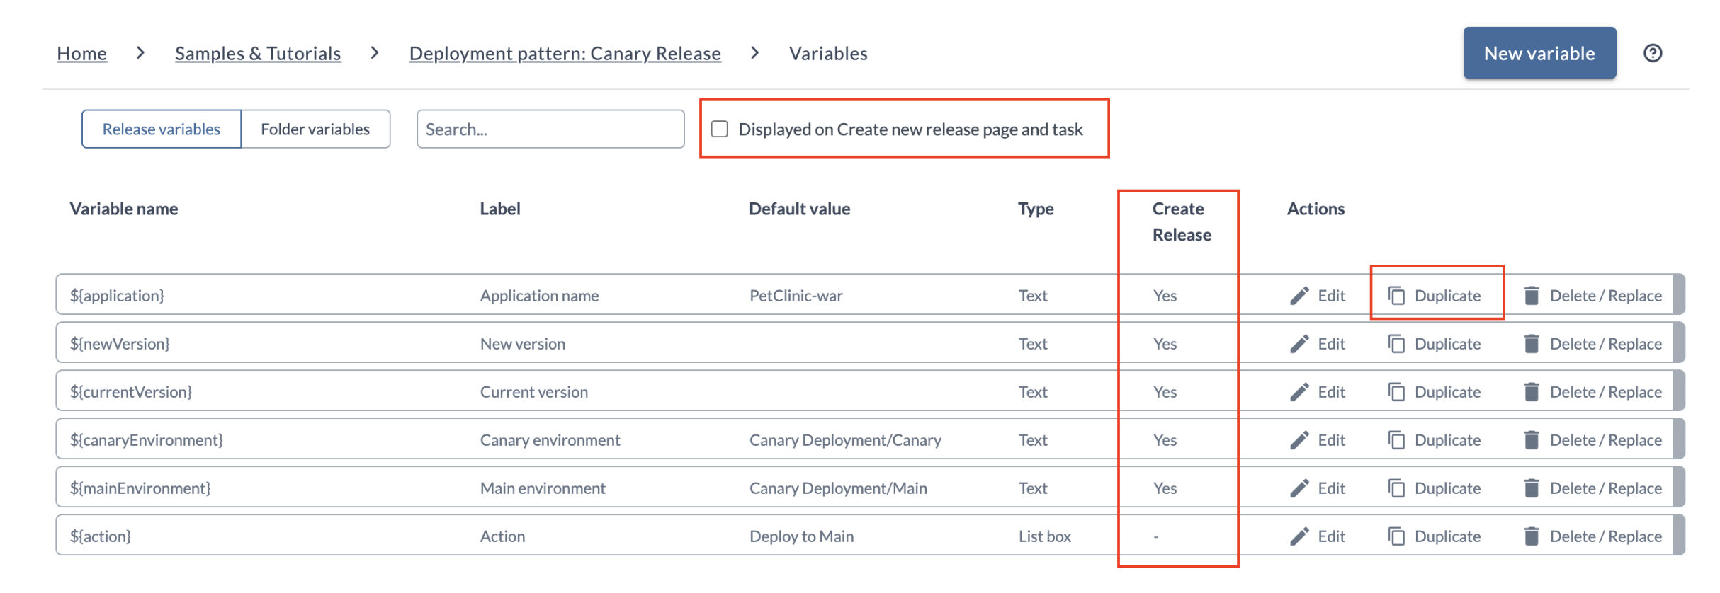Click the Canary environment label cell
The image size is (1720, 593).
pos(550,440)
